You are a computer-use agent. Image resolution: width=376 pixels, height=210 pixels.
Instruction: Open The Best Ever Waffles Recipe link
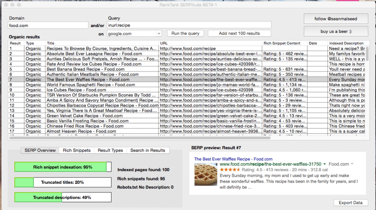coord(233,159)
